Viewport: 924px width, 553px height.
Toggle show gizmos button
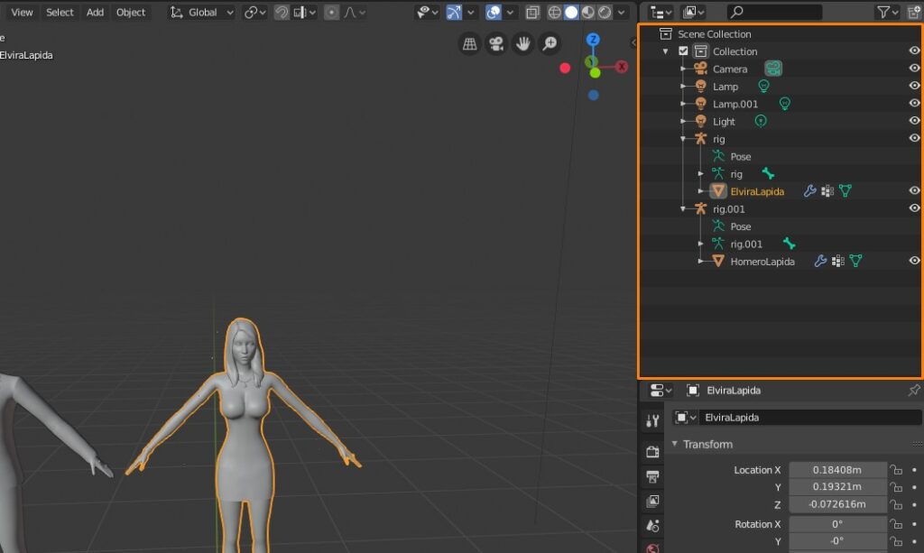coord(454,12)
